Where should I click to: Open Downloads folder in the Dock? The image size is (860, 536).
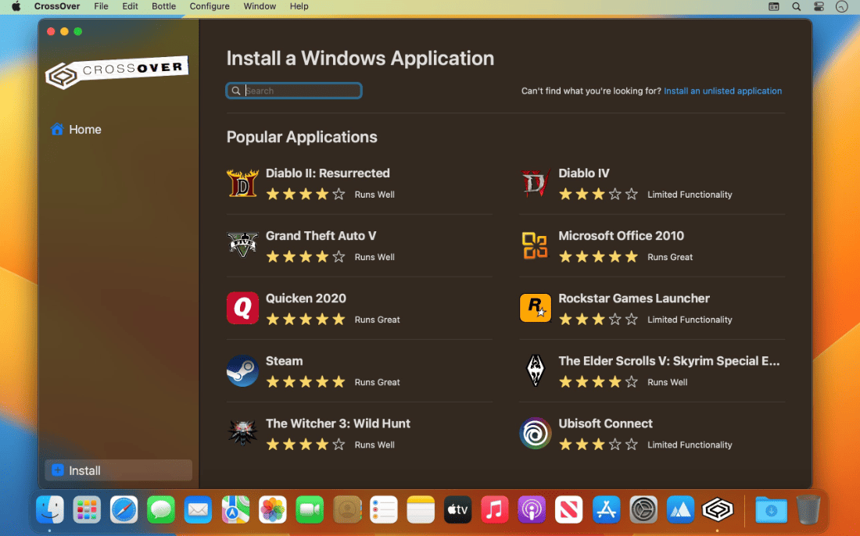tap(771, 509)
